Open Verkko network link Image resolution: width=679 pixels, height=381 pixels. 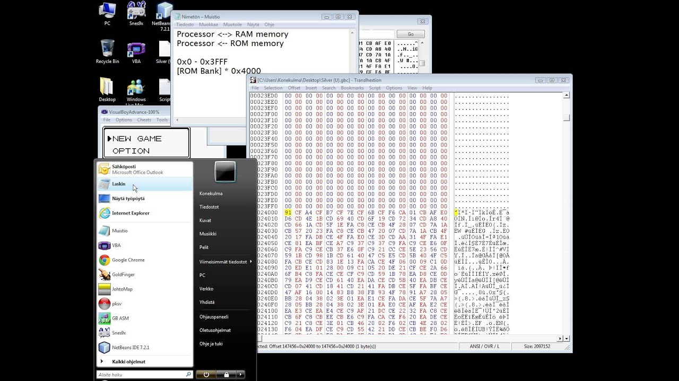(206, 288)
